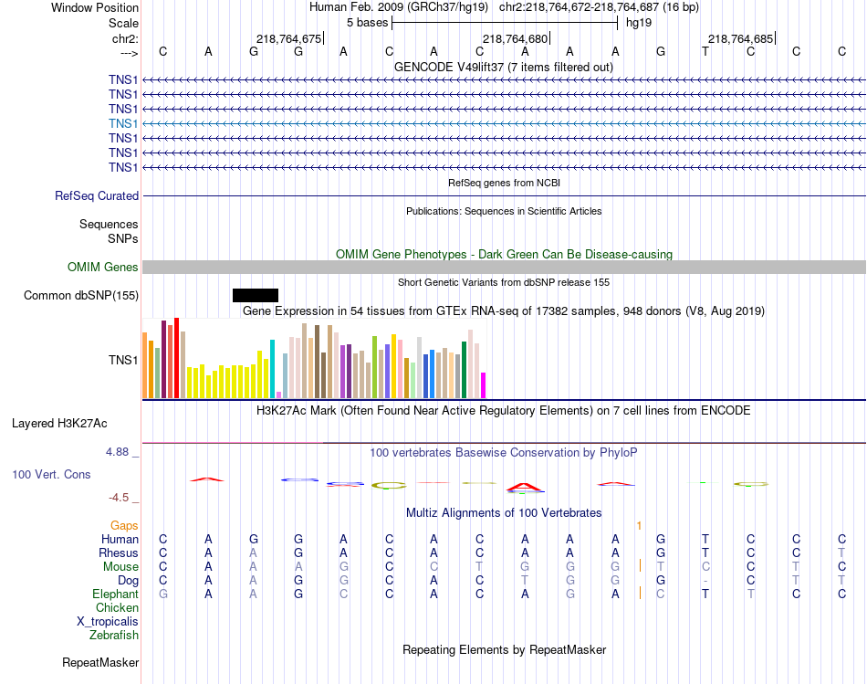Click the orange gap count 1
This screenshot has width=867, height=684.
[x=639, y=525]
